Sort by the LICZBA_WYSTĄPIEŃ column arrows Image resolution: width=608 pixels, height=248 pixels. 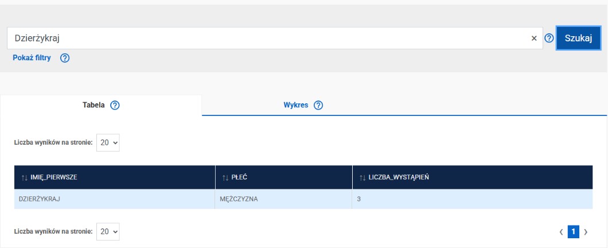[362, 177]
